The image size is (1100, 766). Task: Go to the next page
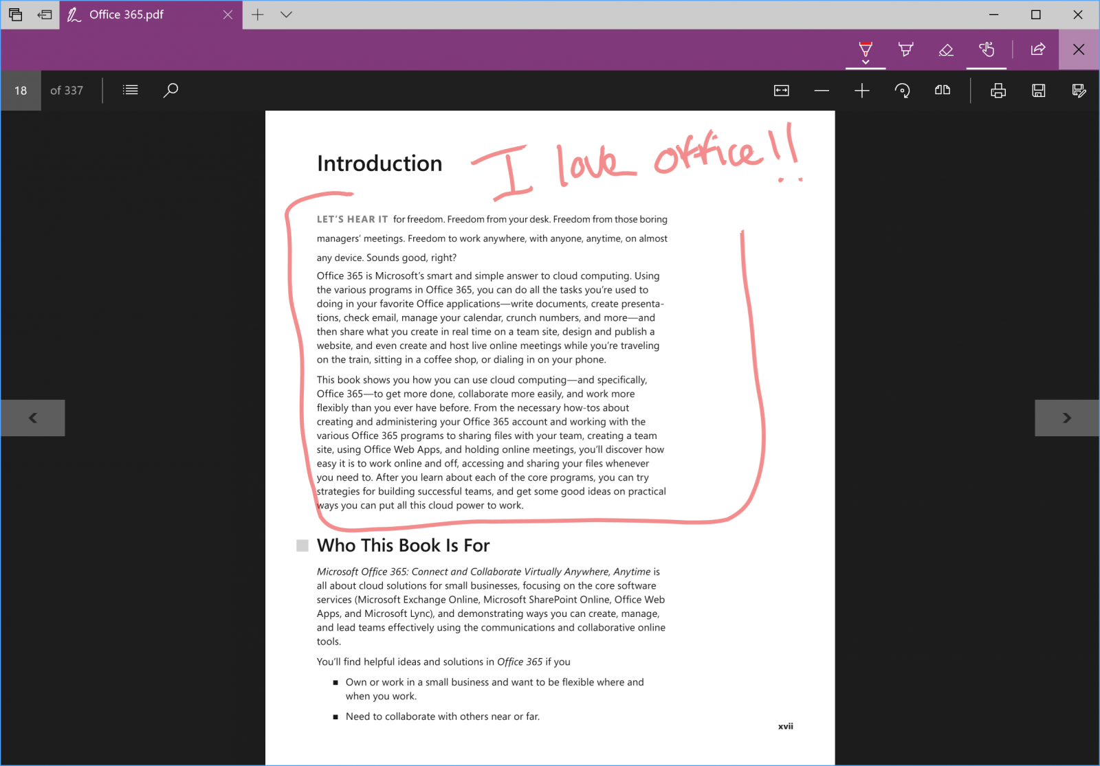(x=1066, y=417)
